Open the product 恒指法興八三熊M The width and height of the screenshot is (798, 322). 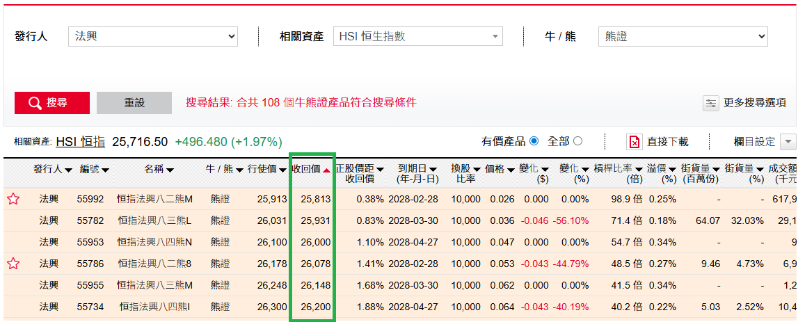tap(154, 285)
